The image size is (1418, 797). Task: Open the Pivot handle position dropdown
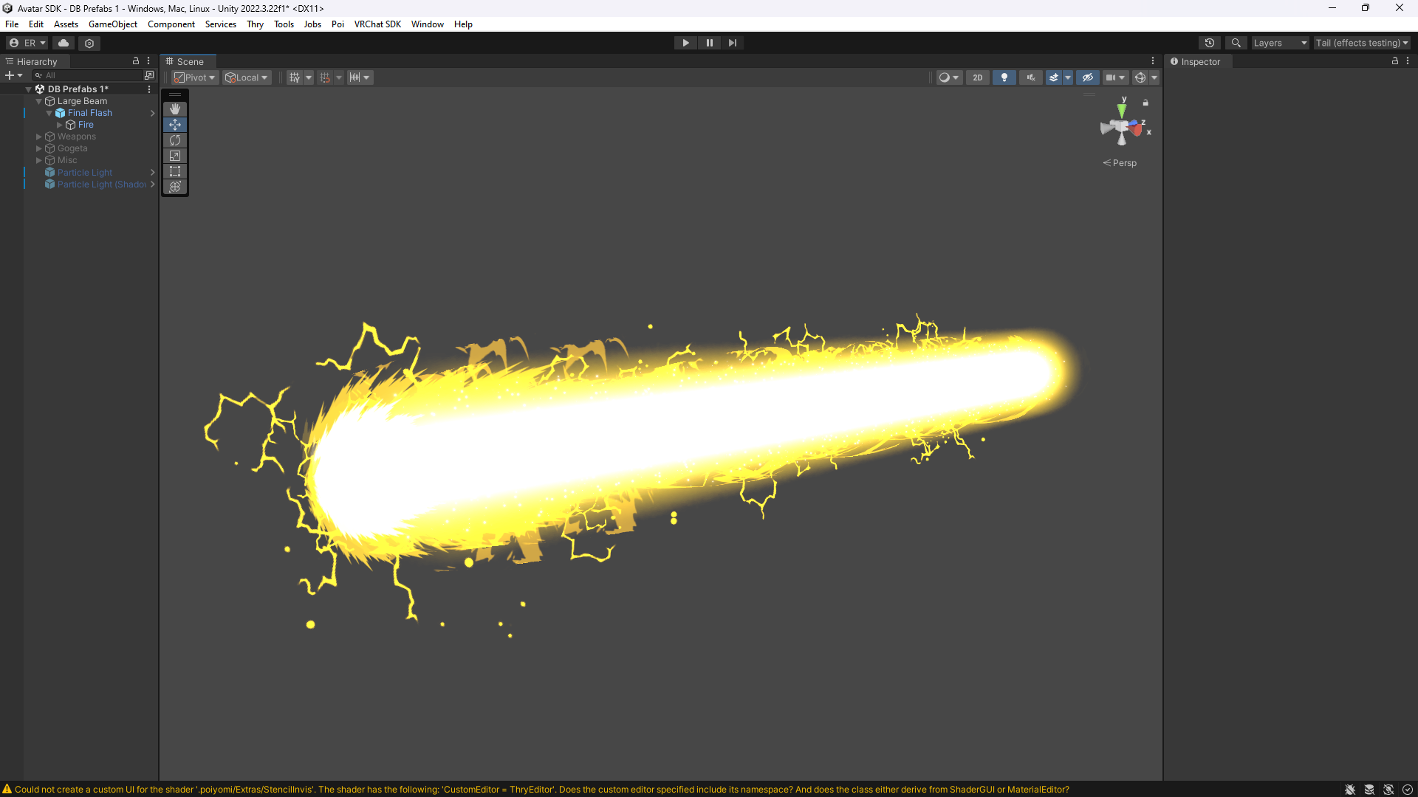click(x=195, y=77)
